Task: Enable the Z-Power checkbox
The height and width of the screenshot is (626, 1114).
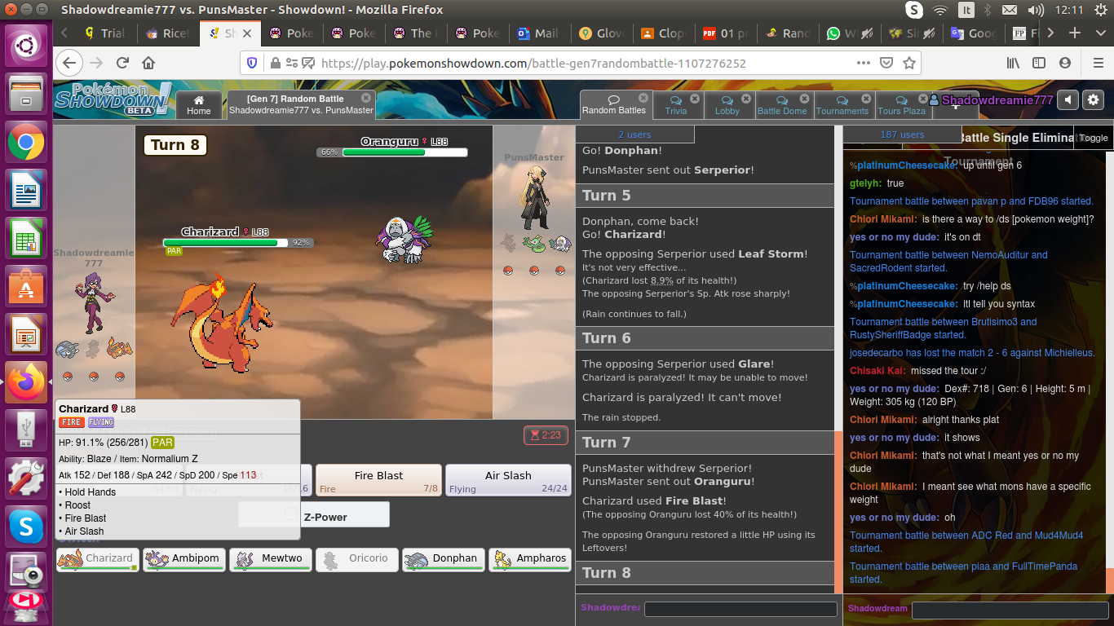Action: [290, 514]
